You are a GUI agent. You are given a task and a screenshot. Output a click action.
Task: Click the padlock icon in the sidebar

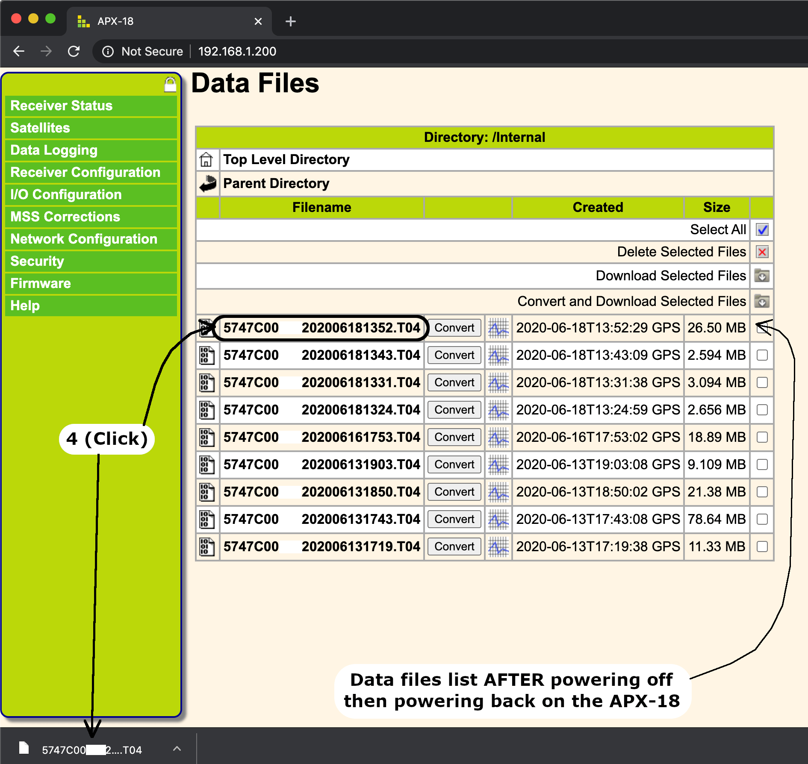pos(170,85)
